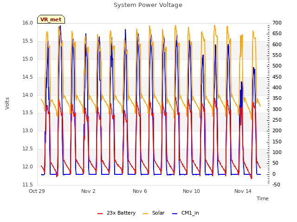Click the 350 right axis value

tap(277, 99)
